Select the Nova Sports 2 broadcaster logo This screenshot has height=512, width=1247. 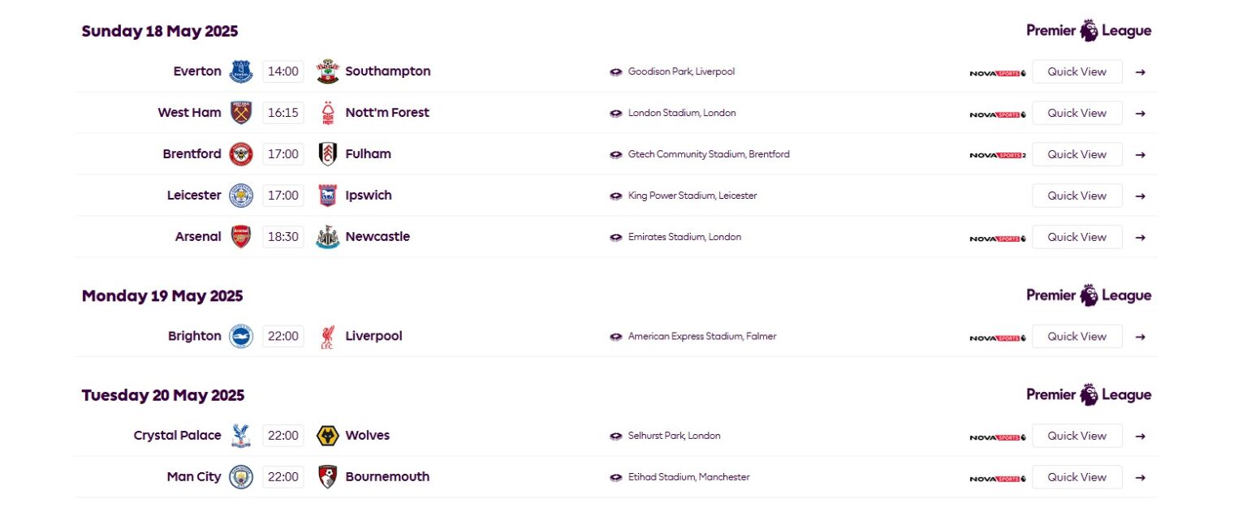point(998,155)
